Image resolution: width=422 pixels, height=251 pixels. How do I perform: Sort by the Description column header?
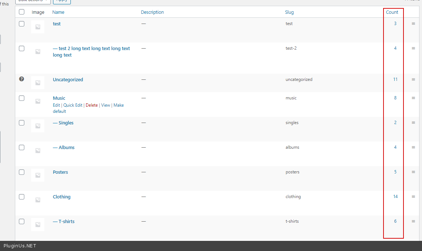tap(152, 12)
